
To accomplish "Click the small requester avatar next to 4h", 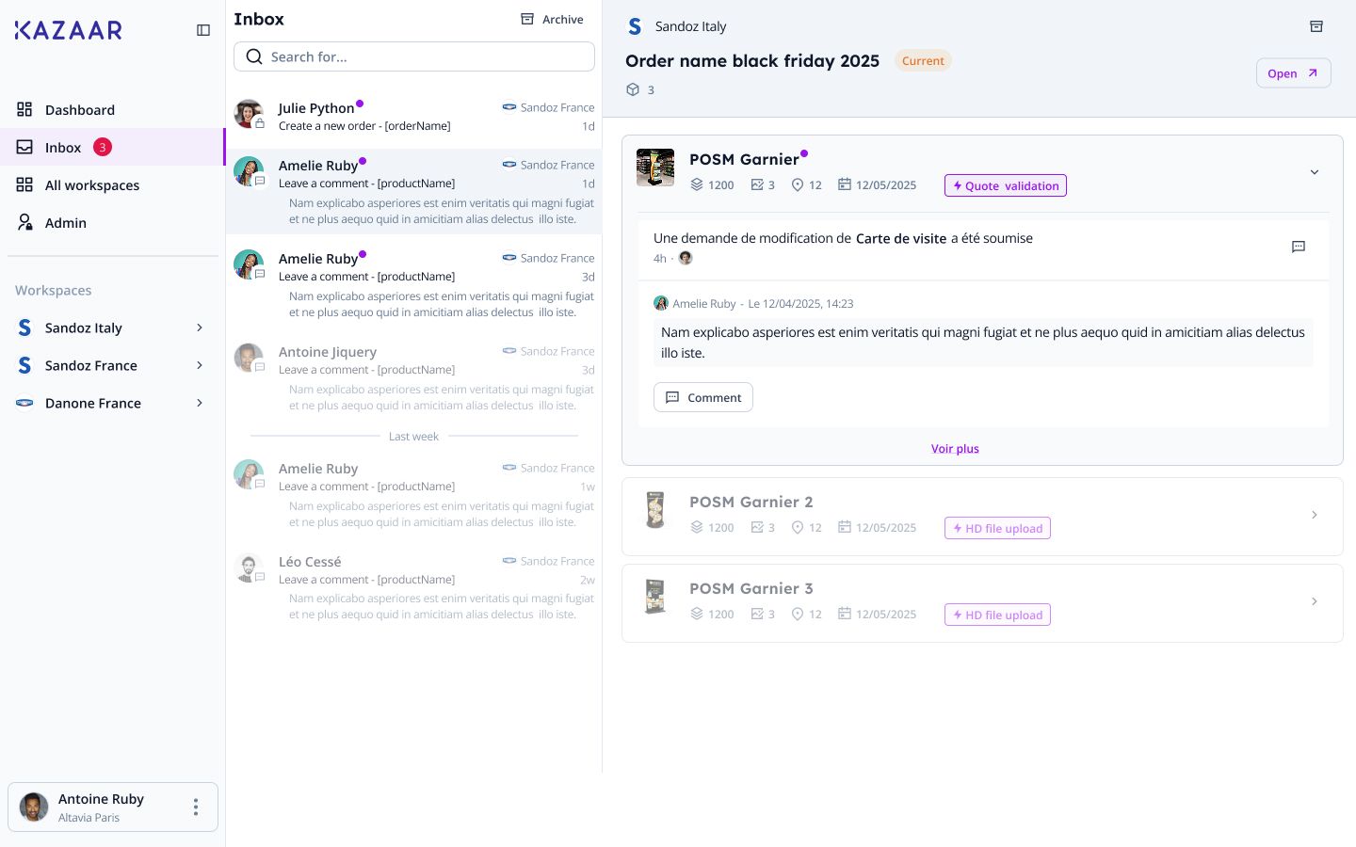I will [x=686, y=258].
